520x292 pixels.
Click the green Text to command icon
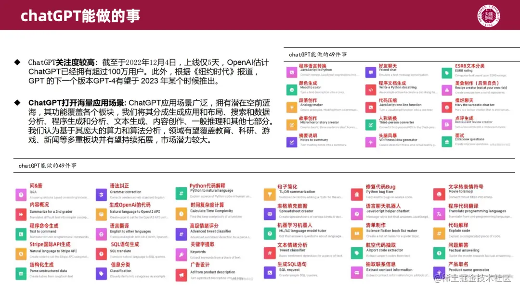tap(21, 234)
